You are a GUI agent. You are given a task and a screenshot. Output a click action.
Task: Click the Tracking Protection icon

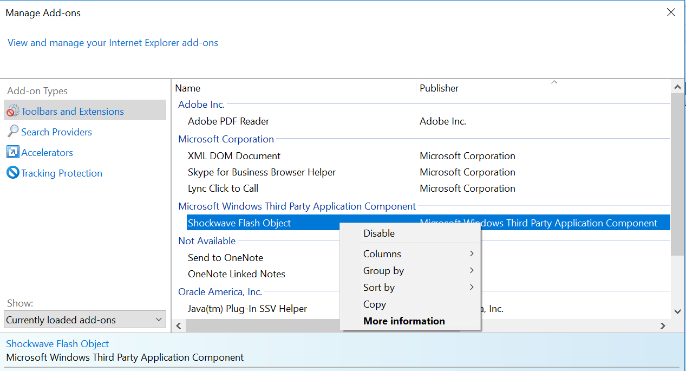12,173
